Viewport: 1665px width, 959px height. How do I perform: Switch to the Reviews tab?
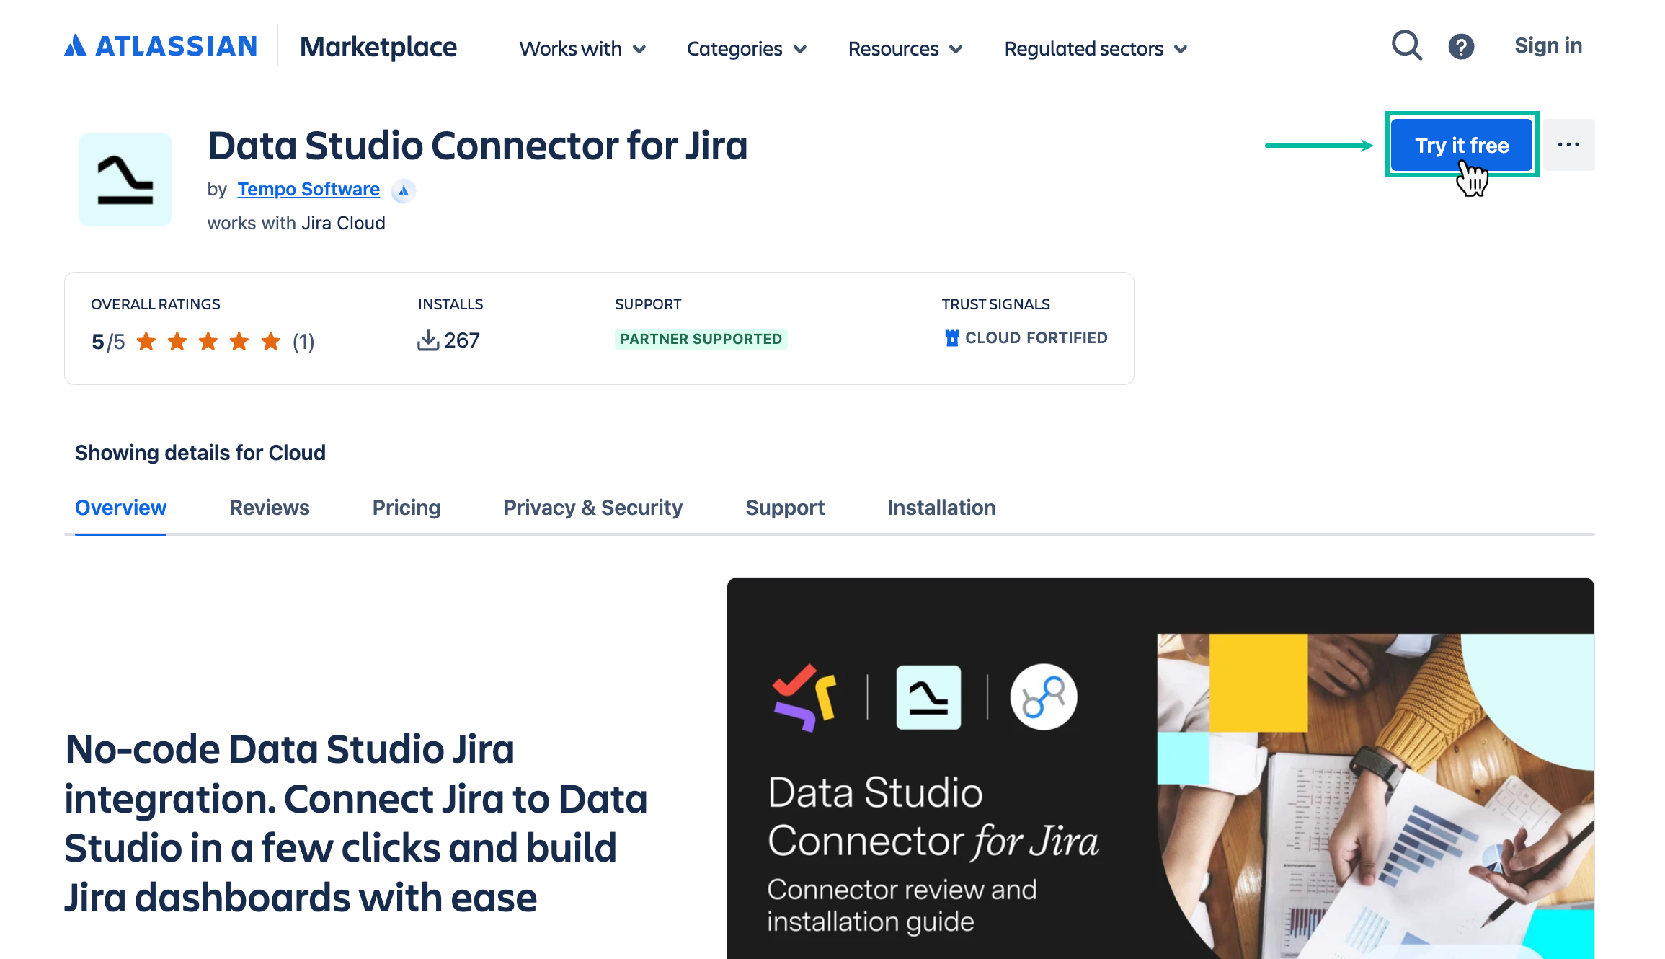tap(269, 508)
